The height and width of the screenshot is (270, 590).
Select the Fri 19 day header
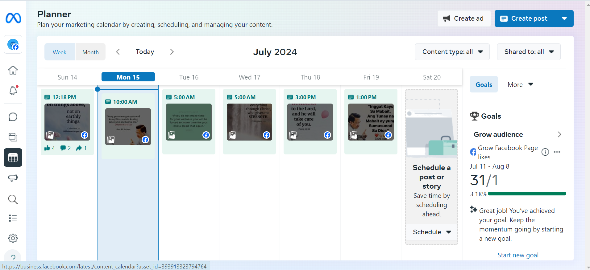pyautogui.click(x=371, y=77)
